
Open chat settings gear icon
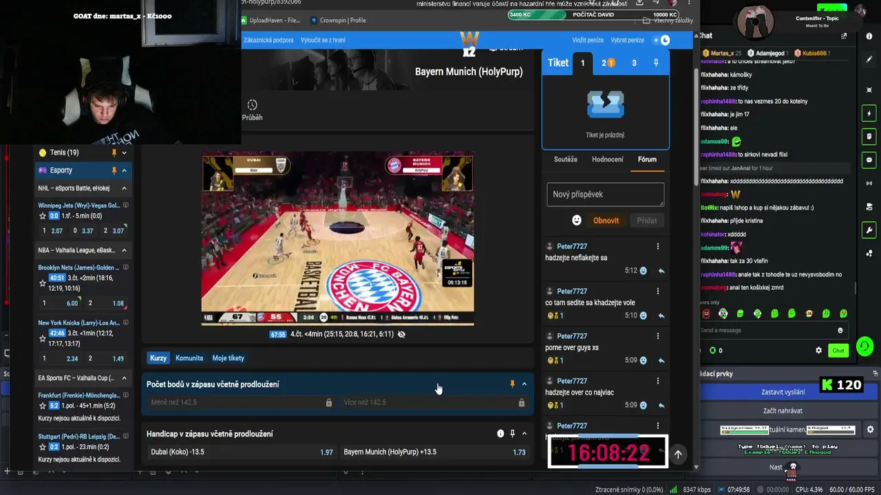point(818,350)
